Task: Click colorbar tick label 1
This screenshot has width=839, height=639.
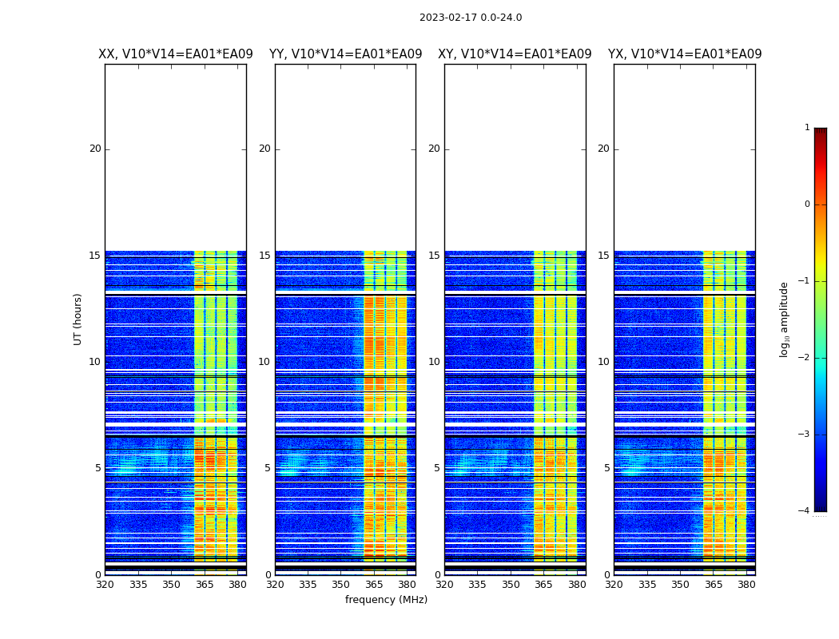Action: 807,127
